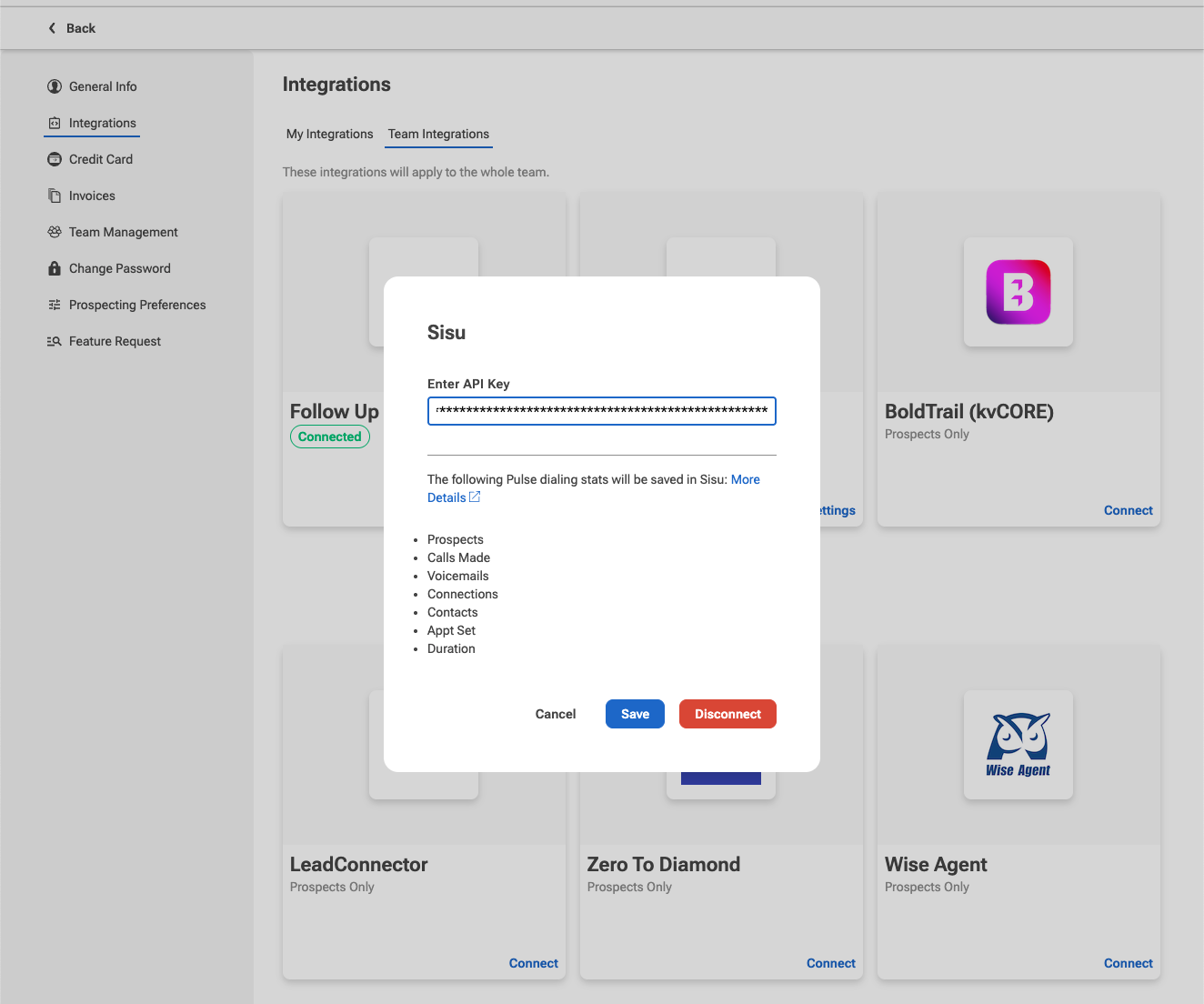Click the Feature Request search icon
The height and width of the screenshot is (1004, 1204).
tap(55, 341)
